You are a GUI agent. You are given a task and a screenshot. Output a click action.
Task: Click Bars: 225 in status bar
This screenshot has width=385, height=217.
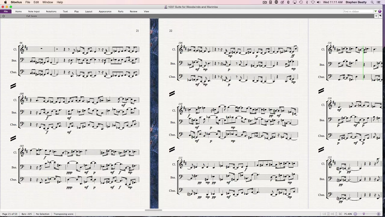(x=27, y=214)
